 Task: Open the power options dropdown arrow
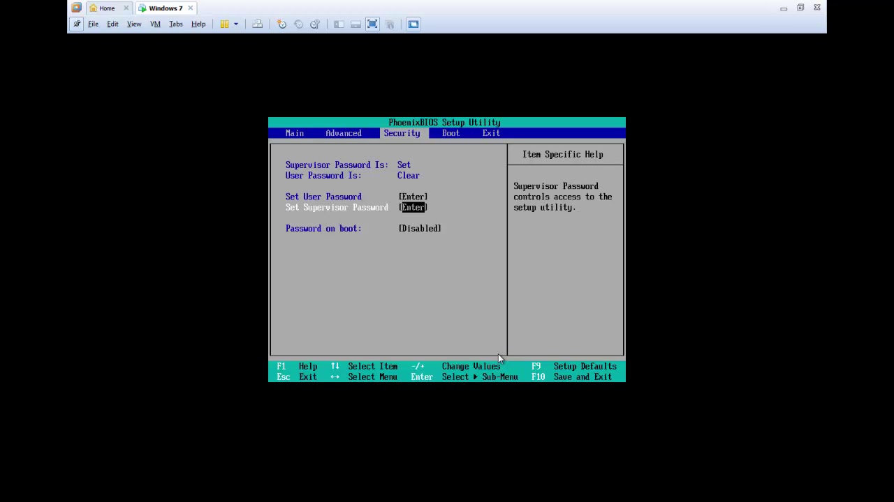click(236, 24)
